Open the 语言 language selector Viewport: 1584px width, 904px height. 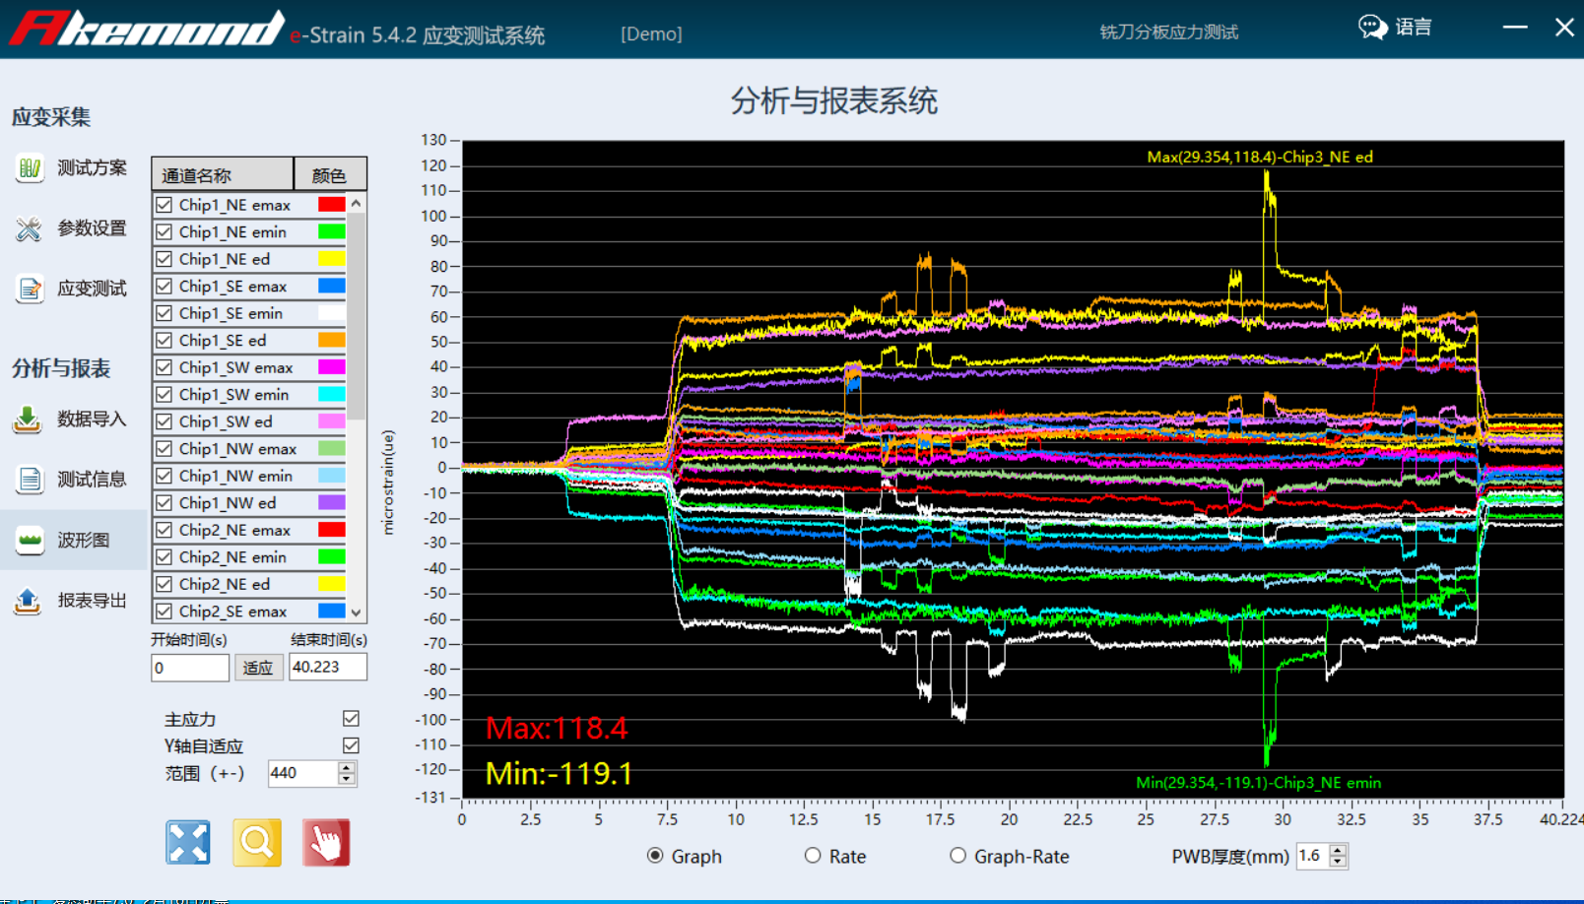point(1414,27)
